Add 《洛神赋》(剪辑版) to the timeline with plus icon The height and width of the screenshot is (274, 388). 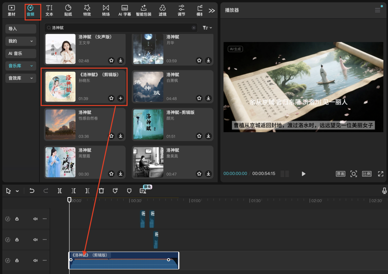click(x=120, y=98)
